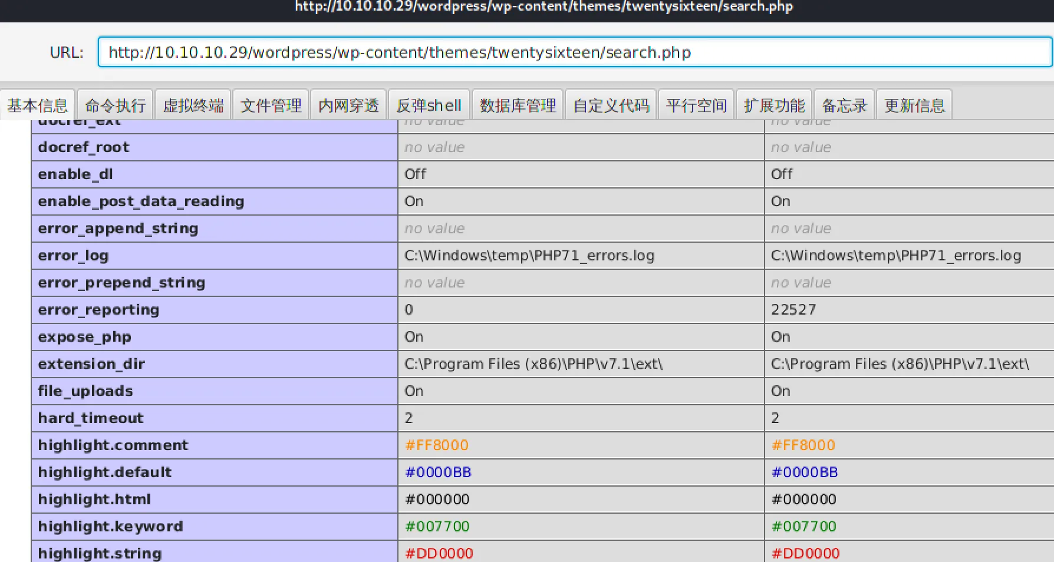Select the 平行空间 tab
Screen dimensions: 1054x562
[696, 105]
